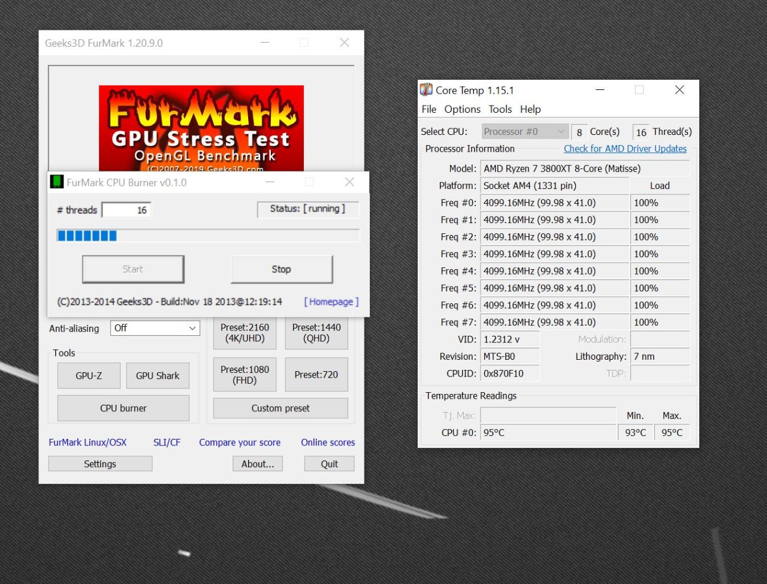Click the CPU Burner build info text

pyautogui.click(x=170, y=302)
